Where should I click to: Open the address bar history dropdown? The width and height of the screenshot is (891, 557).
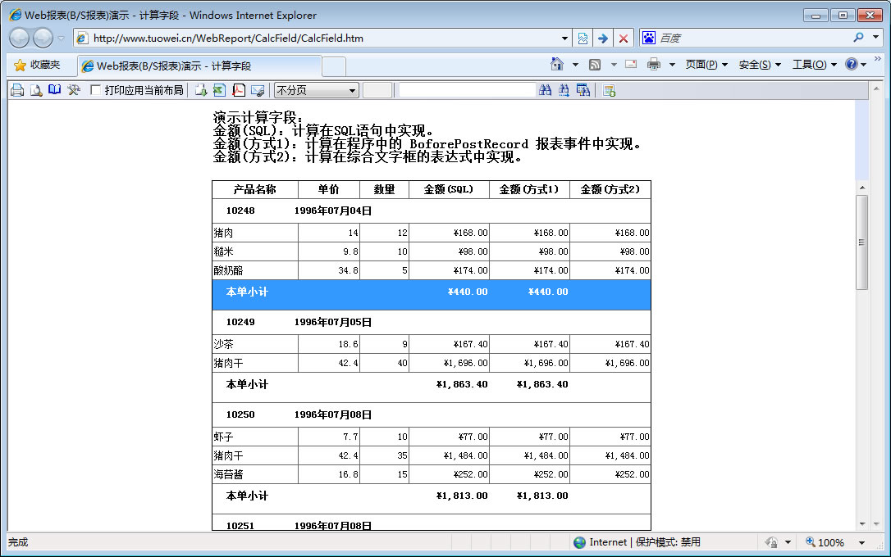(564, 38)
